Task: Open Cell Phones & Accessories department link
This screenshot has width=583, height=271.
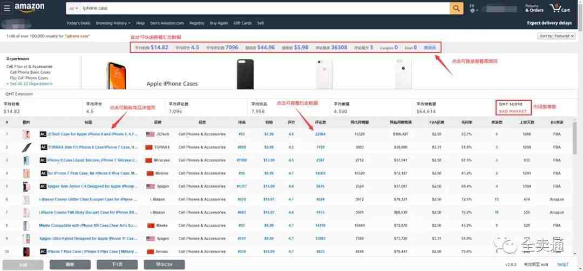Action: (29, 66)
